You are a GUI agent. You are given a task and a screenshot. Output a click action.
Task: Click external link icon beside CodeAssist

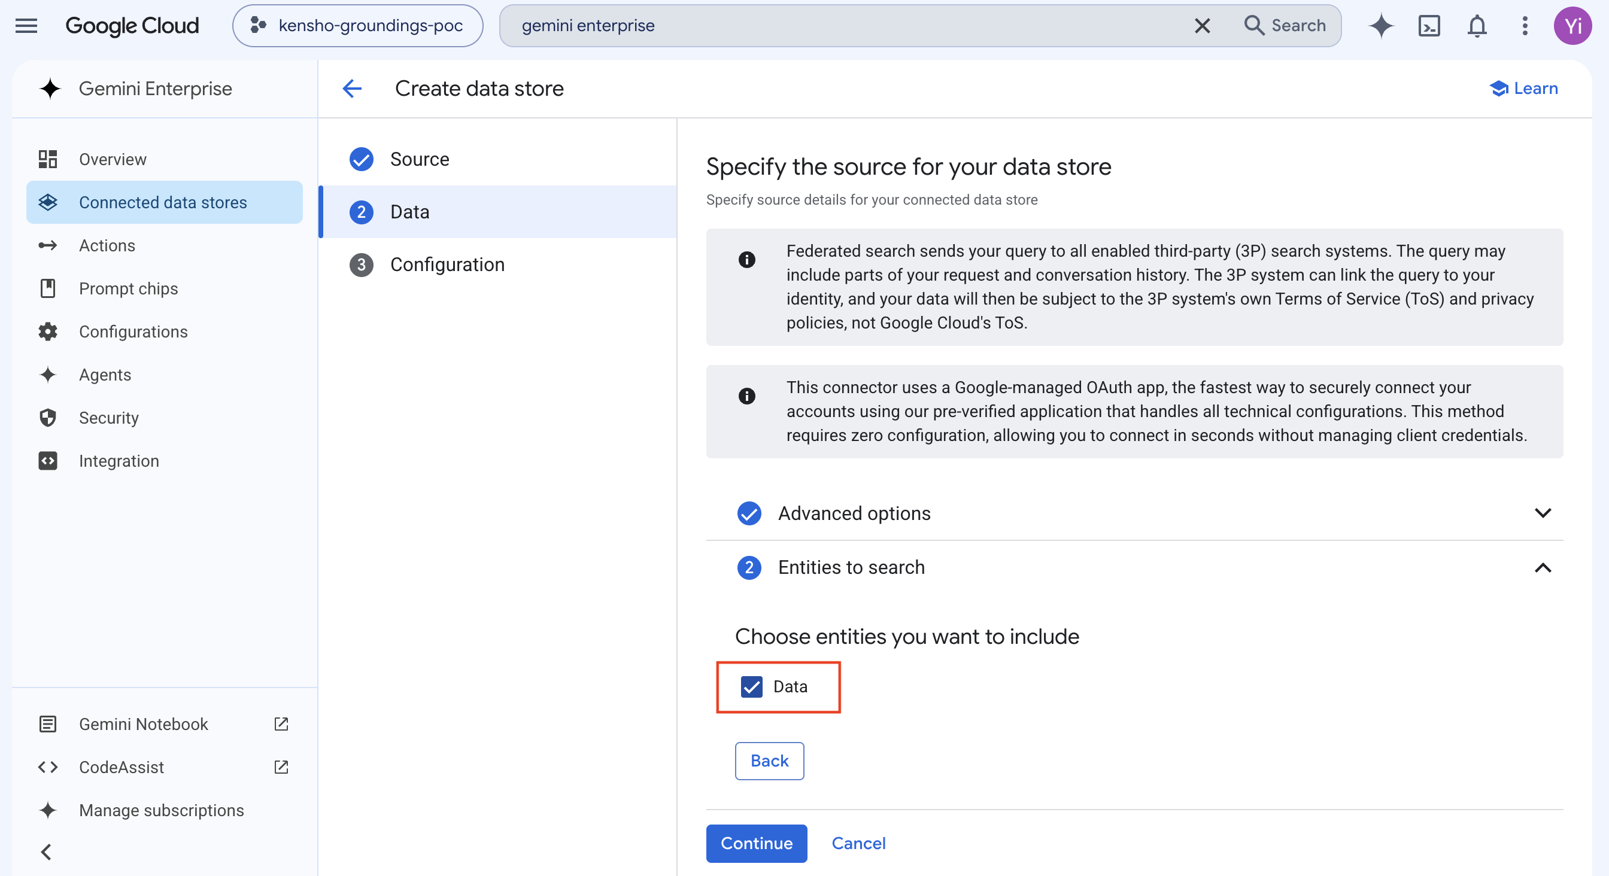coord(281,767)
